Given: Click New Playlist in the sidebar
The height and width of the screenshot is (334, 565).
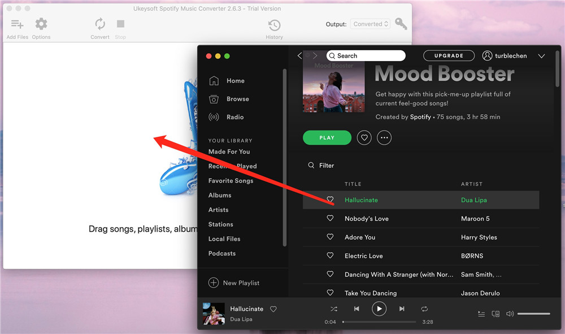Looking at the screenshot, I should [234, 283].
